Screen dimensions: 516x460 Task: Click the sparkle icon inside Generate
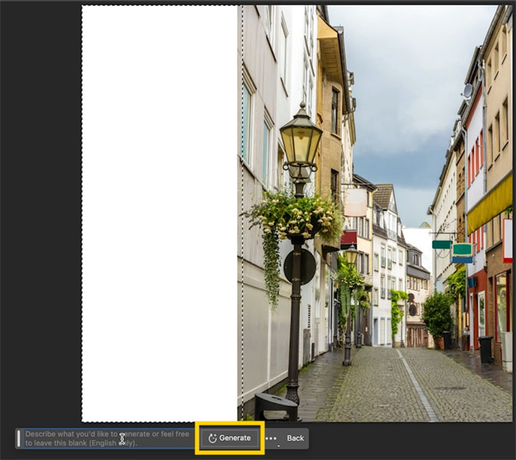pos(212,439)
